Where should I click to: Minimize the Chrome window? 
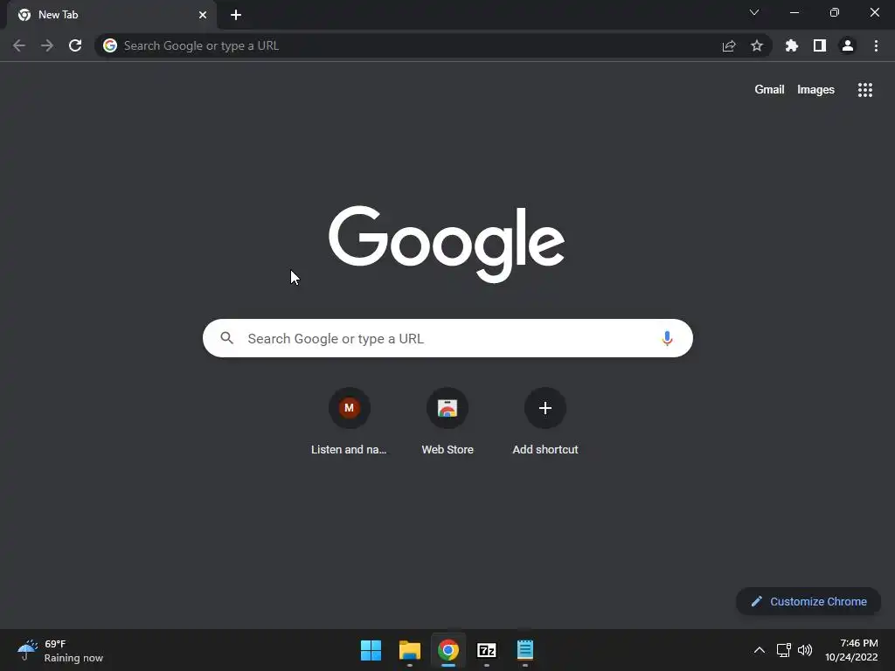[794, 12]
